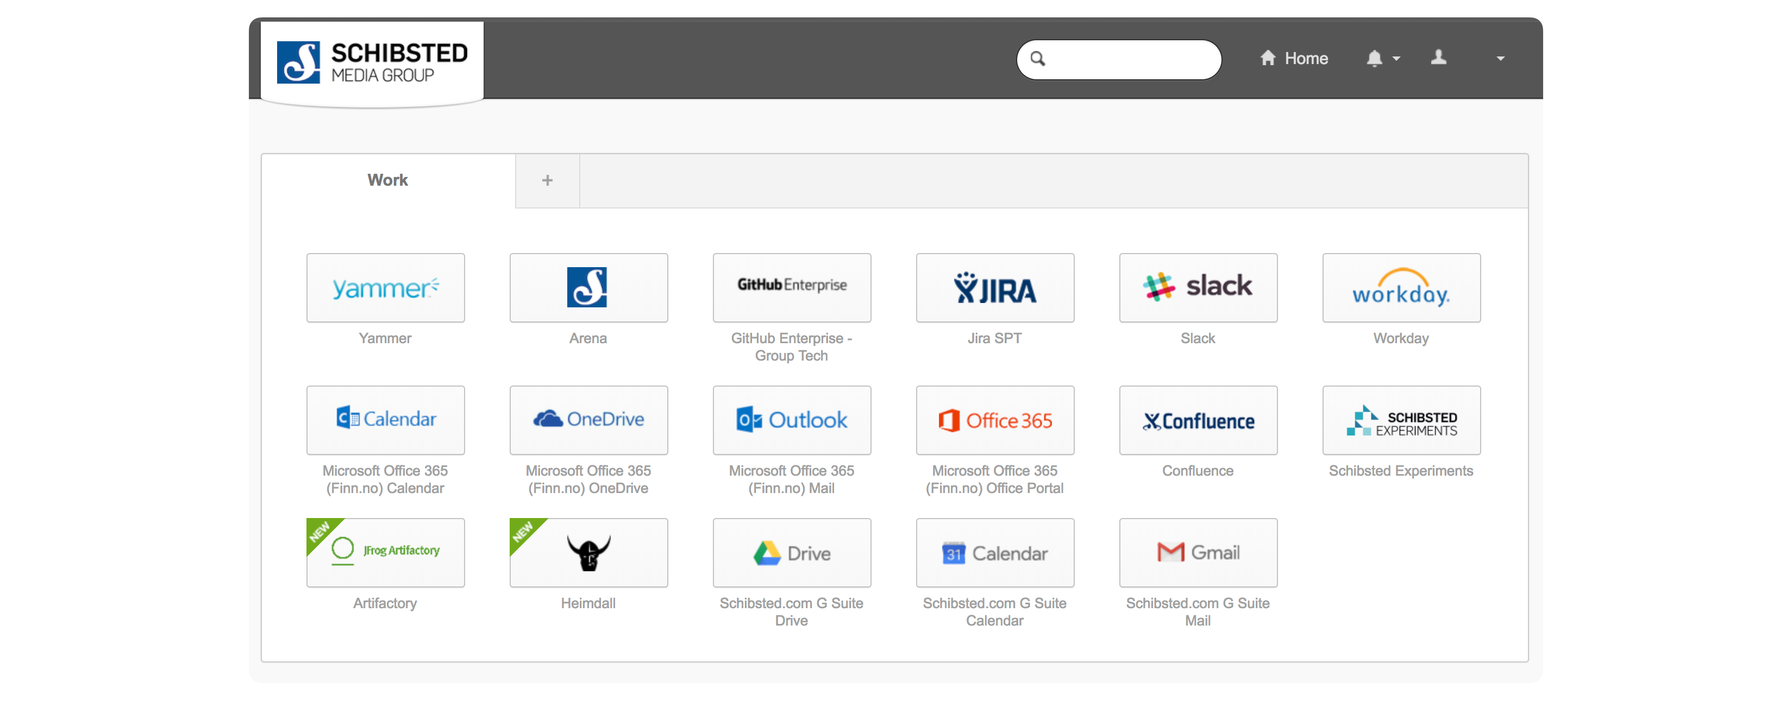Open the Yammer app tile
This screenshot has height=707, width=1792.
click(385, 288)
